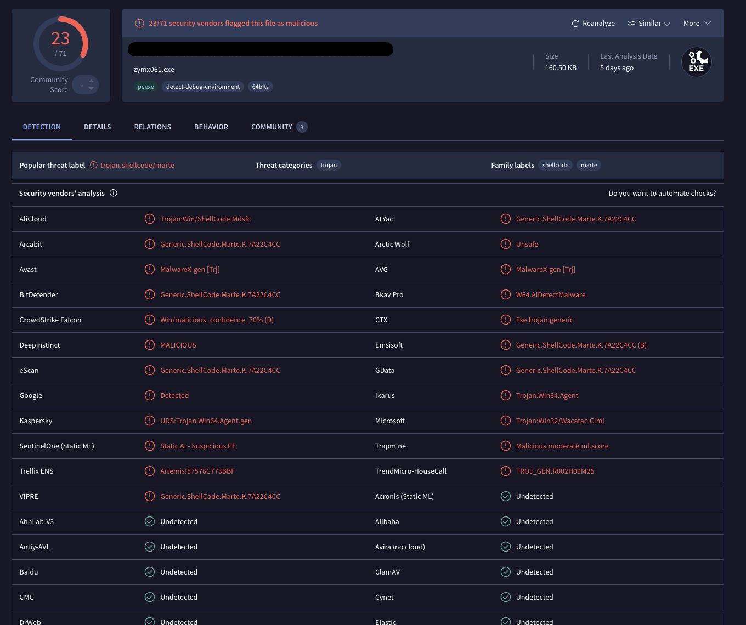The width and height of the screenshot is (746, 625).
Task: Click the alert icon for Trapmine
Action: point(506,446)
